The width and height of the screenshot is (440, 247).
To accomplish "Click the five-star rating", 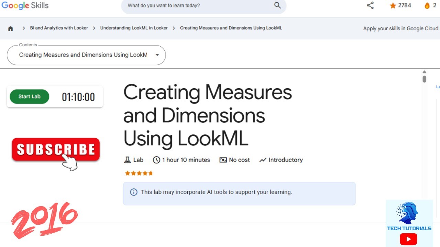I will (139, 173).
